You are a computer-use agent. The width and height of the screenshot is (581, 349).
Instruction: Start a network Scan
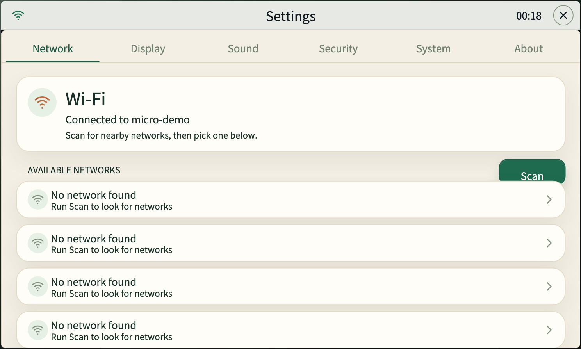532,171
